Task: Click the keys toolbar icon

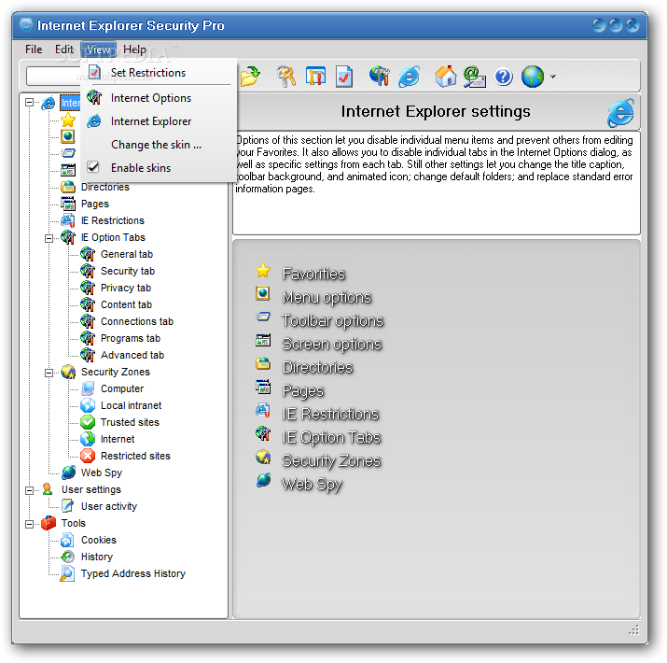Action: tap(286, 78)
